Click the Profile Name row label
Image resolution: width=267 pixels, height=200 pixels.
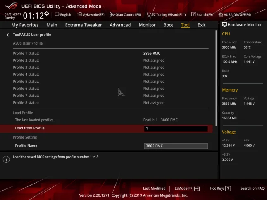[26, 146]
